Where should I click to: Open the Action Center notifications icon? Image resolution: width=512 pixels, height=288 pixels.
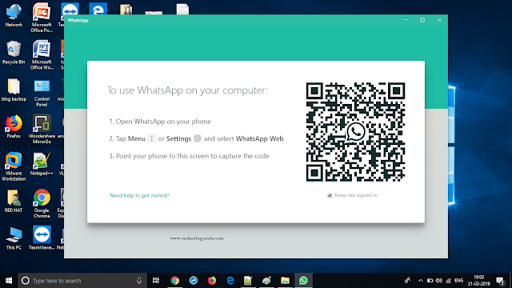500,281
